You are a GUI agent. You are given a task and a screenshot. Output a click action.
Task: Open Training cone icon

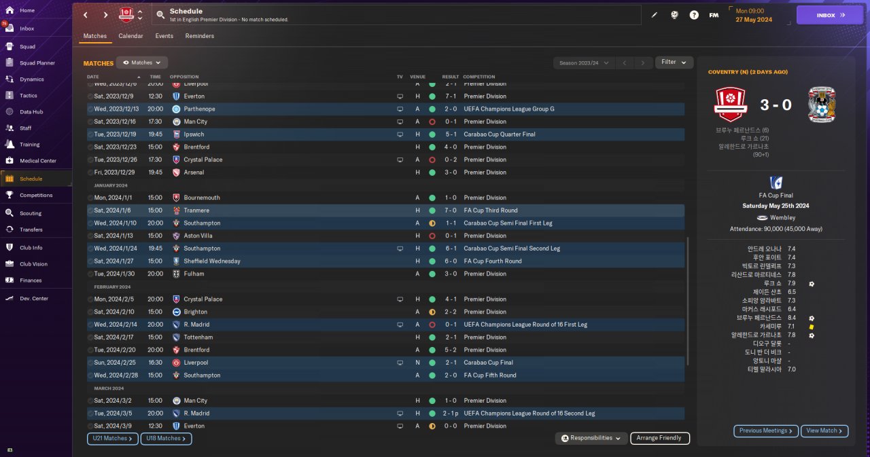point(10,144)
